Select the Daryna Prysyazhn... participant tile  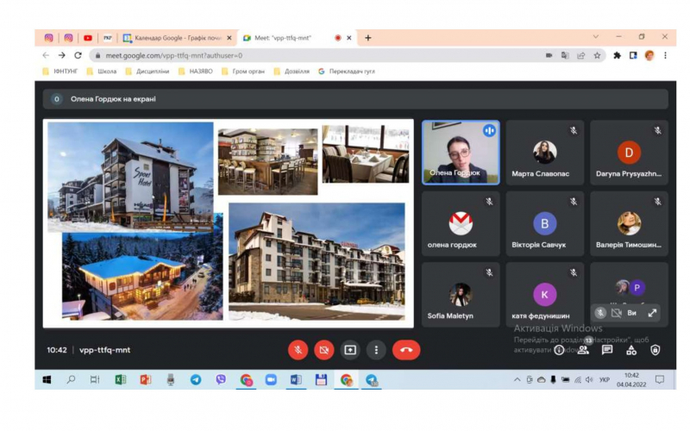tap(629, 153)
